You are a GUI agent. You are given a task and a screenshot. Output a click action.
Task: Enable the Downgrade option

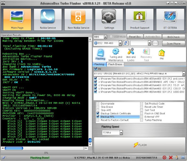pyautogui.click(x=98, y=104)
